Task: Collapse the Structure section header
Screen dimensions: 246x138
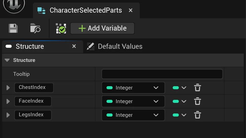Action: (x=7, y=60)
